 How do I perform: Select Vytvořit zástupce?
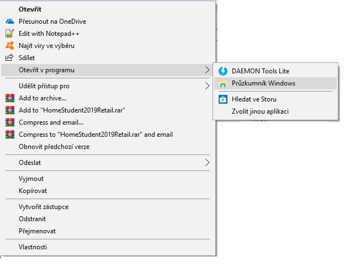point(108,207)
